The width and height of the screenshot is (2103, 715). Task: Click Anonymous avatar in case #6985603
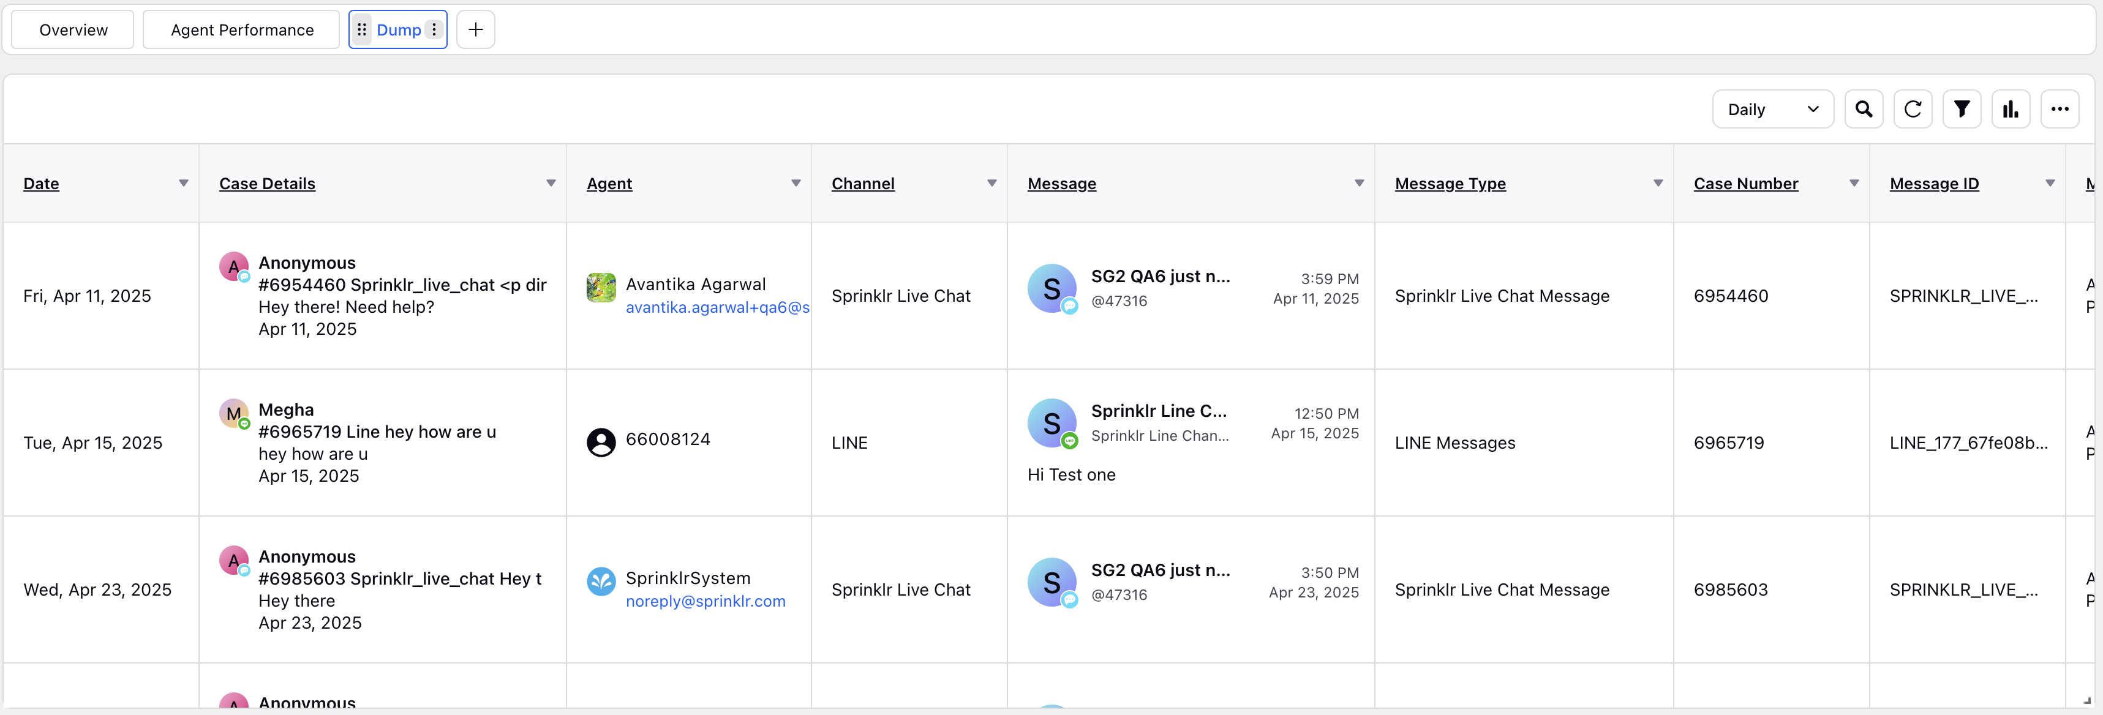click(x=233, y=560)
